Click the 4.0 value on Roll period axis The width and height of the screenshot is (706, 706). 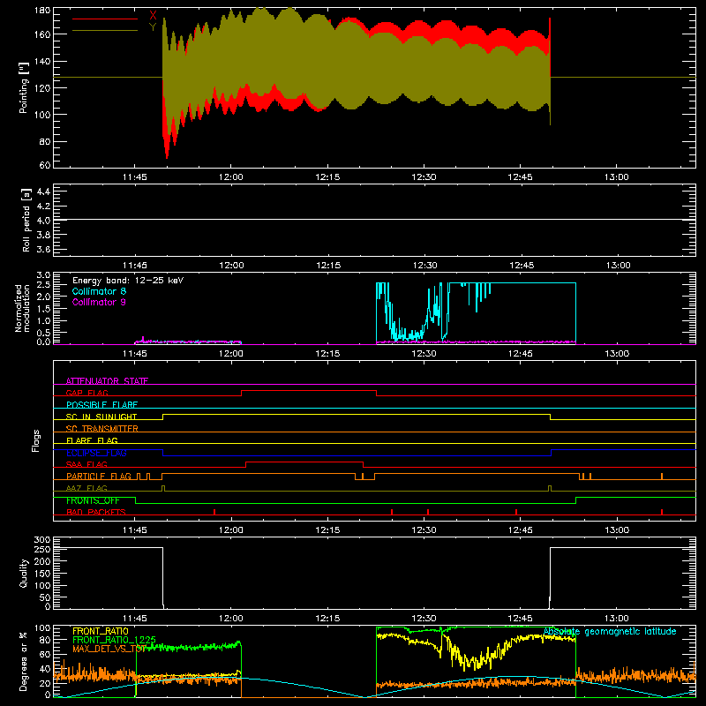pyautogui.click(x=43, y=221)
